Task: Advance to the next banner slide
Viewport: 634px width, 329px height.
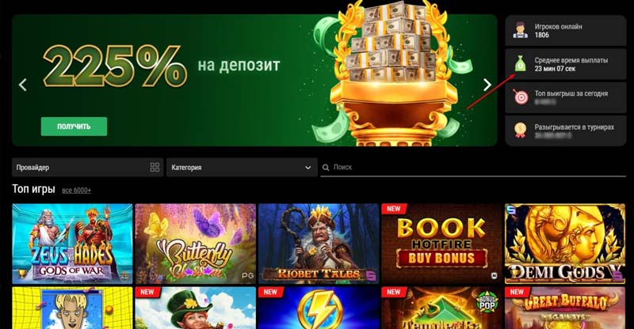Action: pos(487,85)
